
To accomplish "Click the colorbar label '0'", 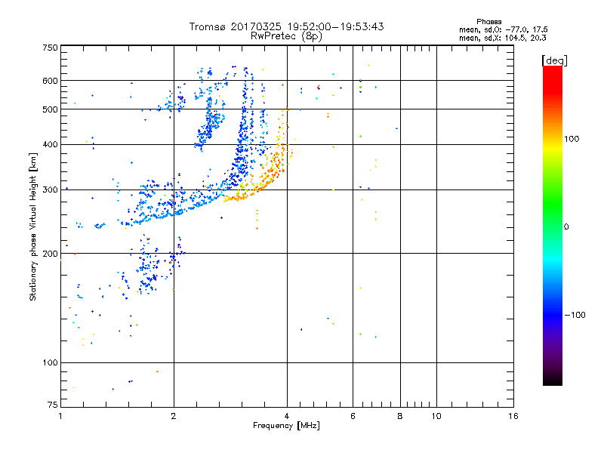I will [x=566, y=227].
